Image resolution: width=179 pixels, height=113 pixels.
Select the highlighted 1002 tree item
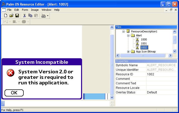(144, 47)
